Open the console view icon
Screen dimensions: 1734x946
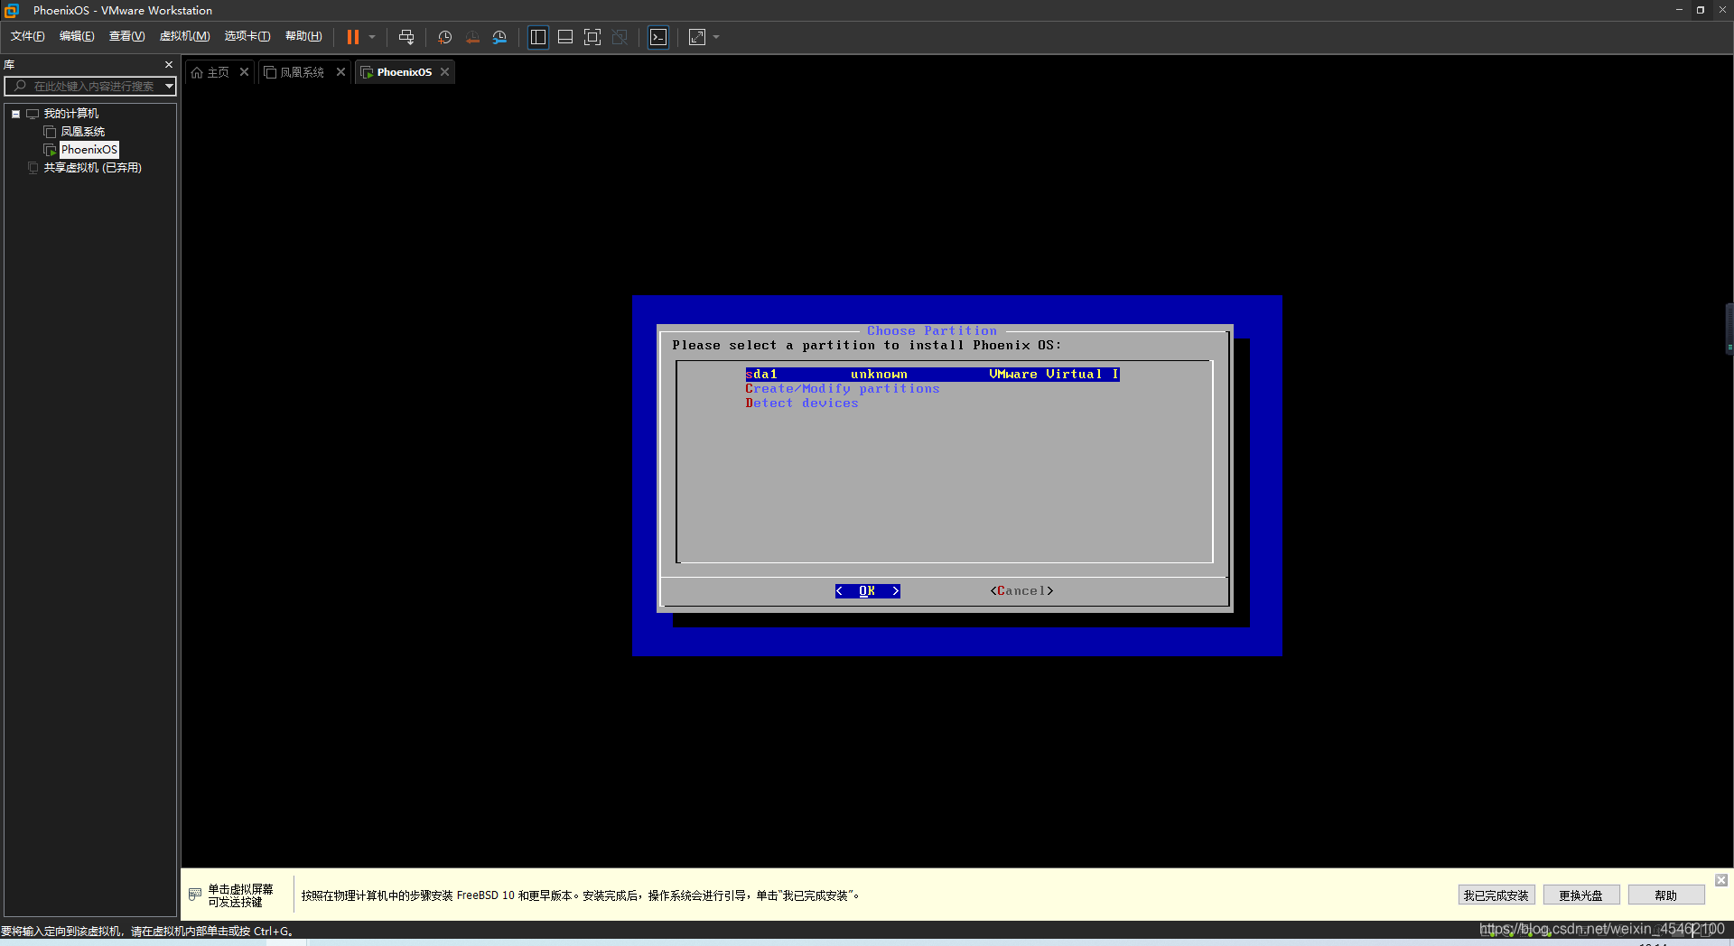tap(658, 37)
